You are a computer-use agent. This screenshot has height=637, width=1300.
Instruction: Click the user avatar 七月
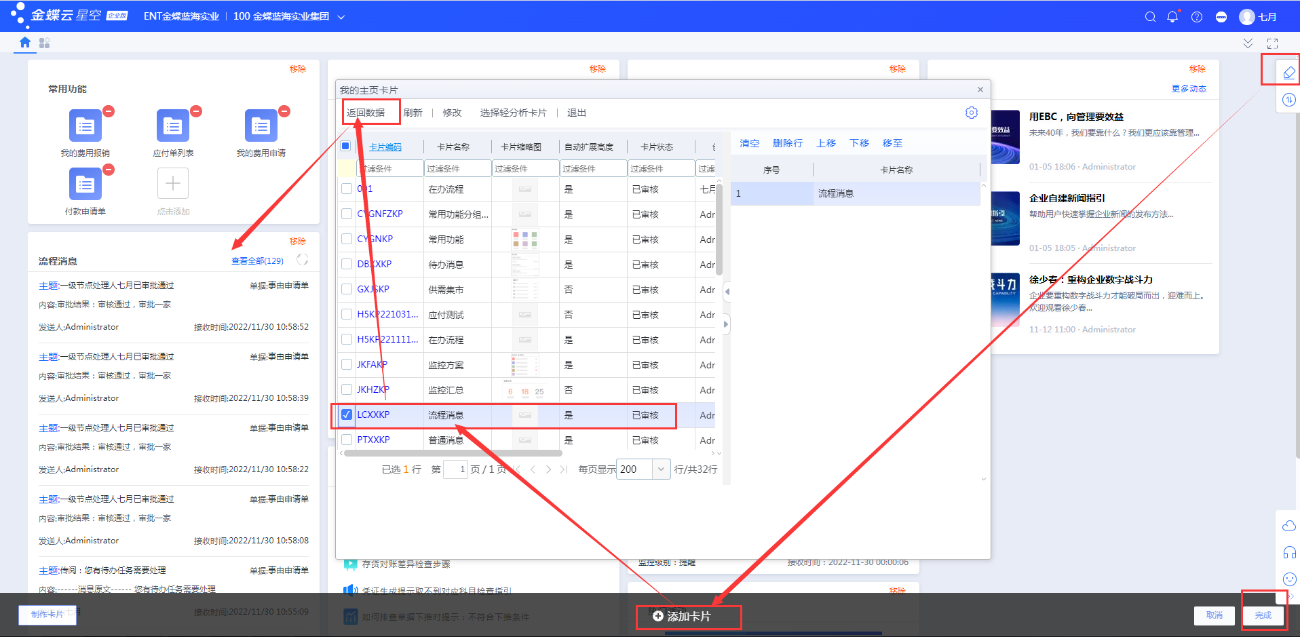tap(1247, 17)
